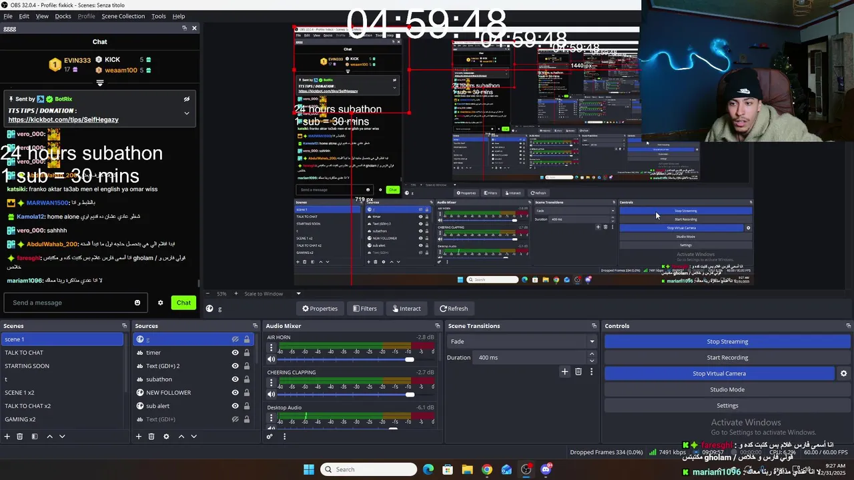Open the Edit menu

pyautogui.click(x=24, y=16)
